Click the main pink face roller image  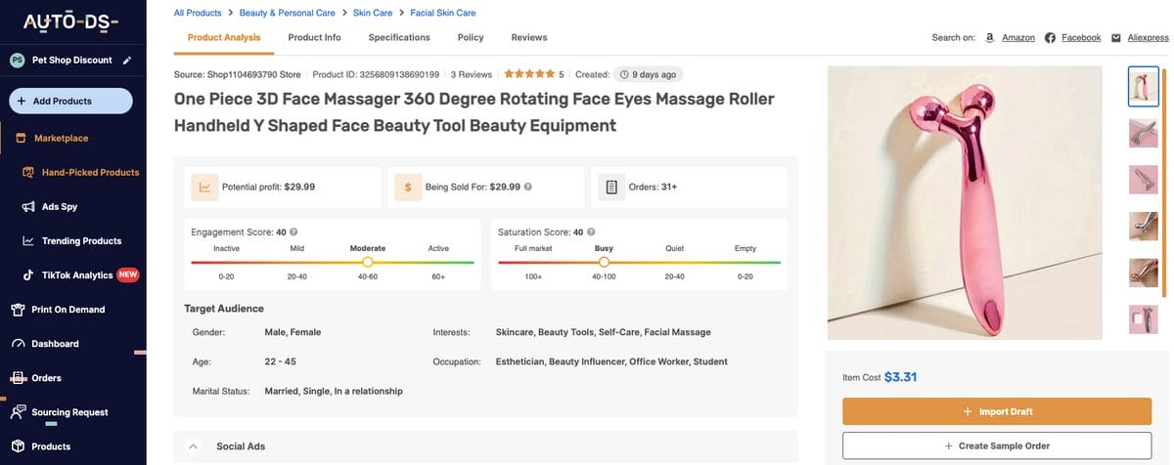click(x=965, y=202)
